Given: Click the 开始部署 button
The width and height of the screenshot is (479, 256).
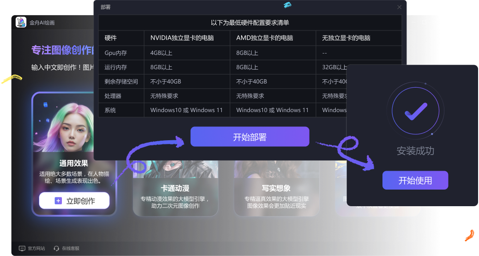Looking at the screenshot, I should [250, 137].
